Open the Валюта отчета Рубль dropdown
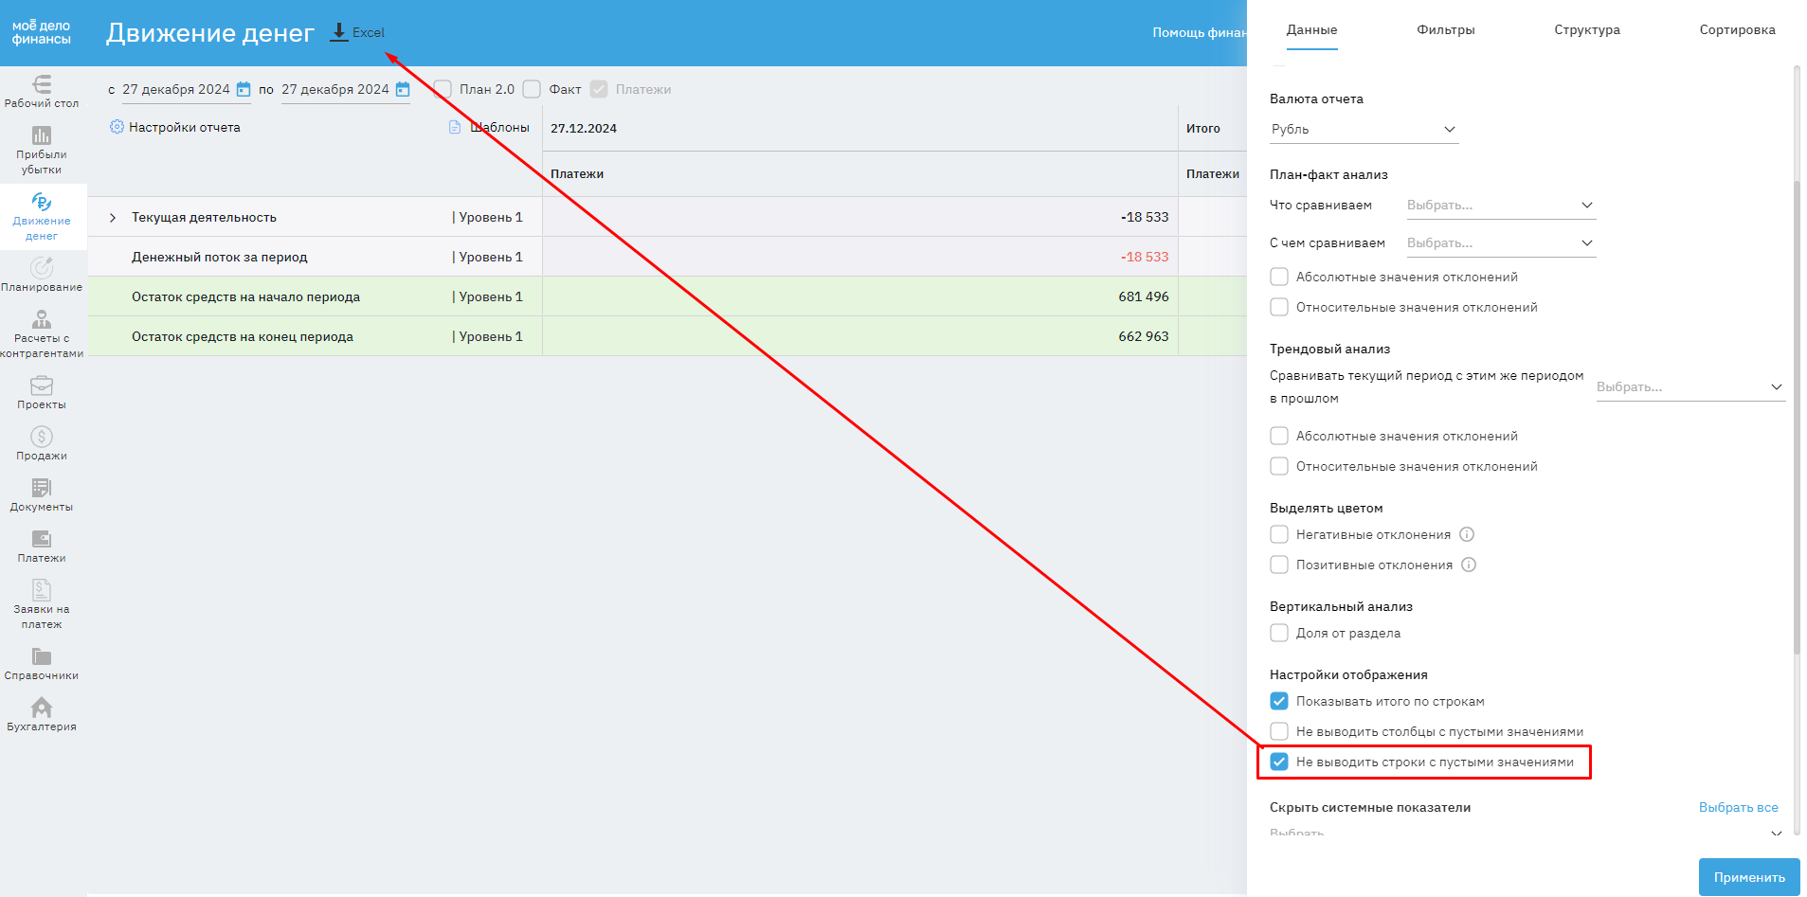Viewport: 1807px width, 897px height. 1364,130
